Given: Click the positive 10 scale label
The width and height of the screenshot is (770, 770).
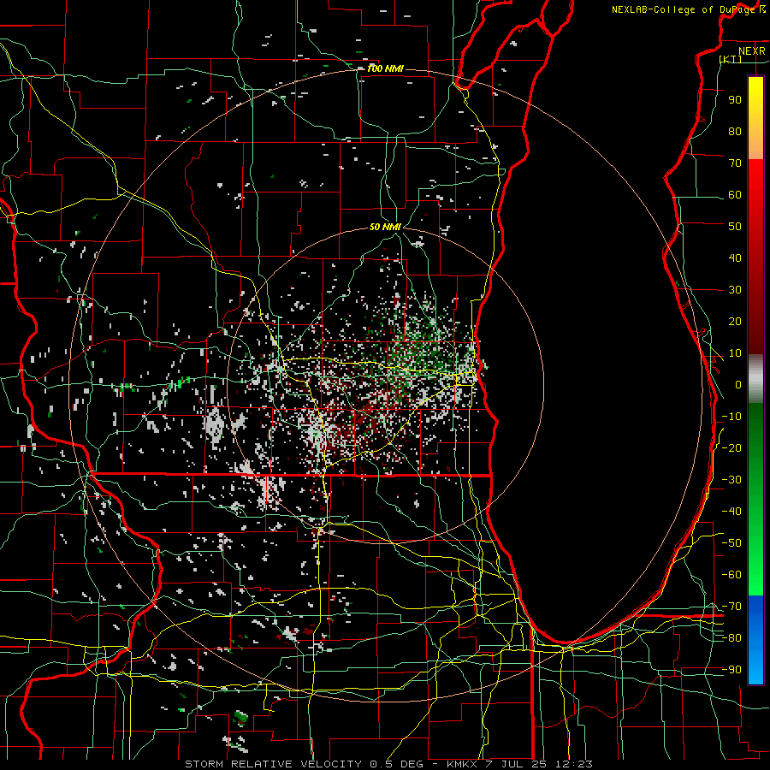Looking at the screenshot, I should (735, 353).
